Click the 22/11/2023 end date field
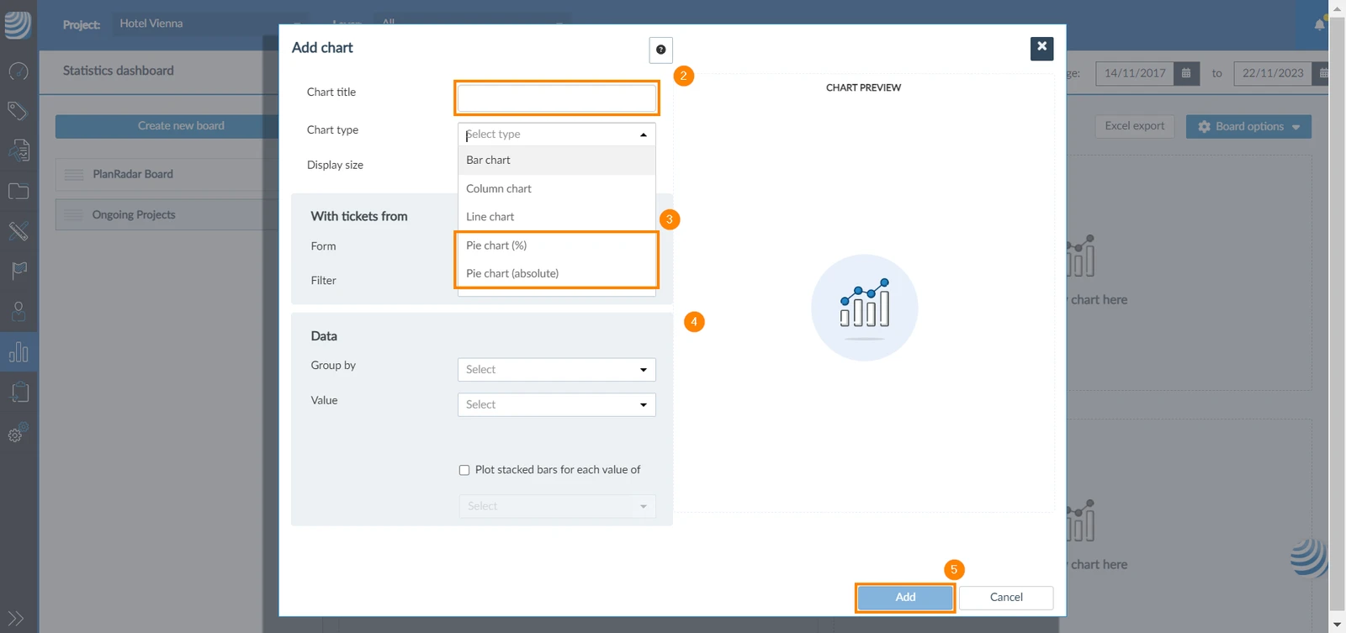 point(1273,73)
